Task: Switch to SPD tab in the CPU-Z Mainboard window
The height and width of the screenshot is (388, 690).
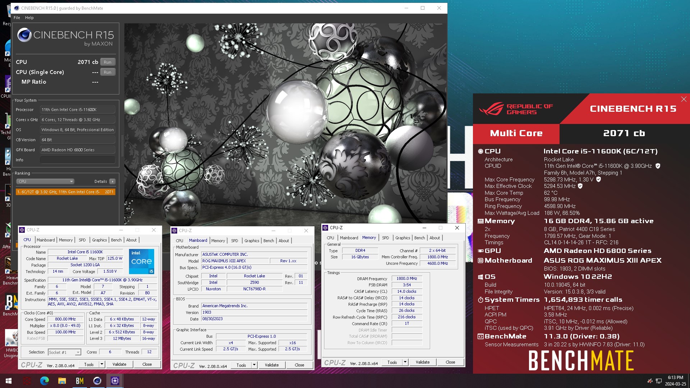Action: click(x=235, y=241)
